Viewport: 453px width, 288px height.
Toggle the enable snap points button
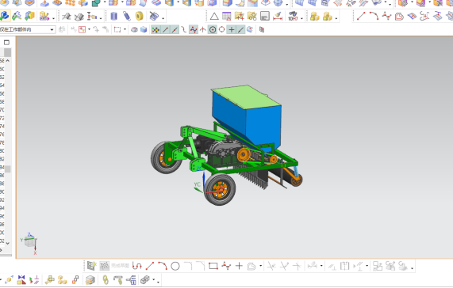coord(155,29)
